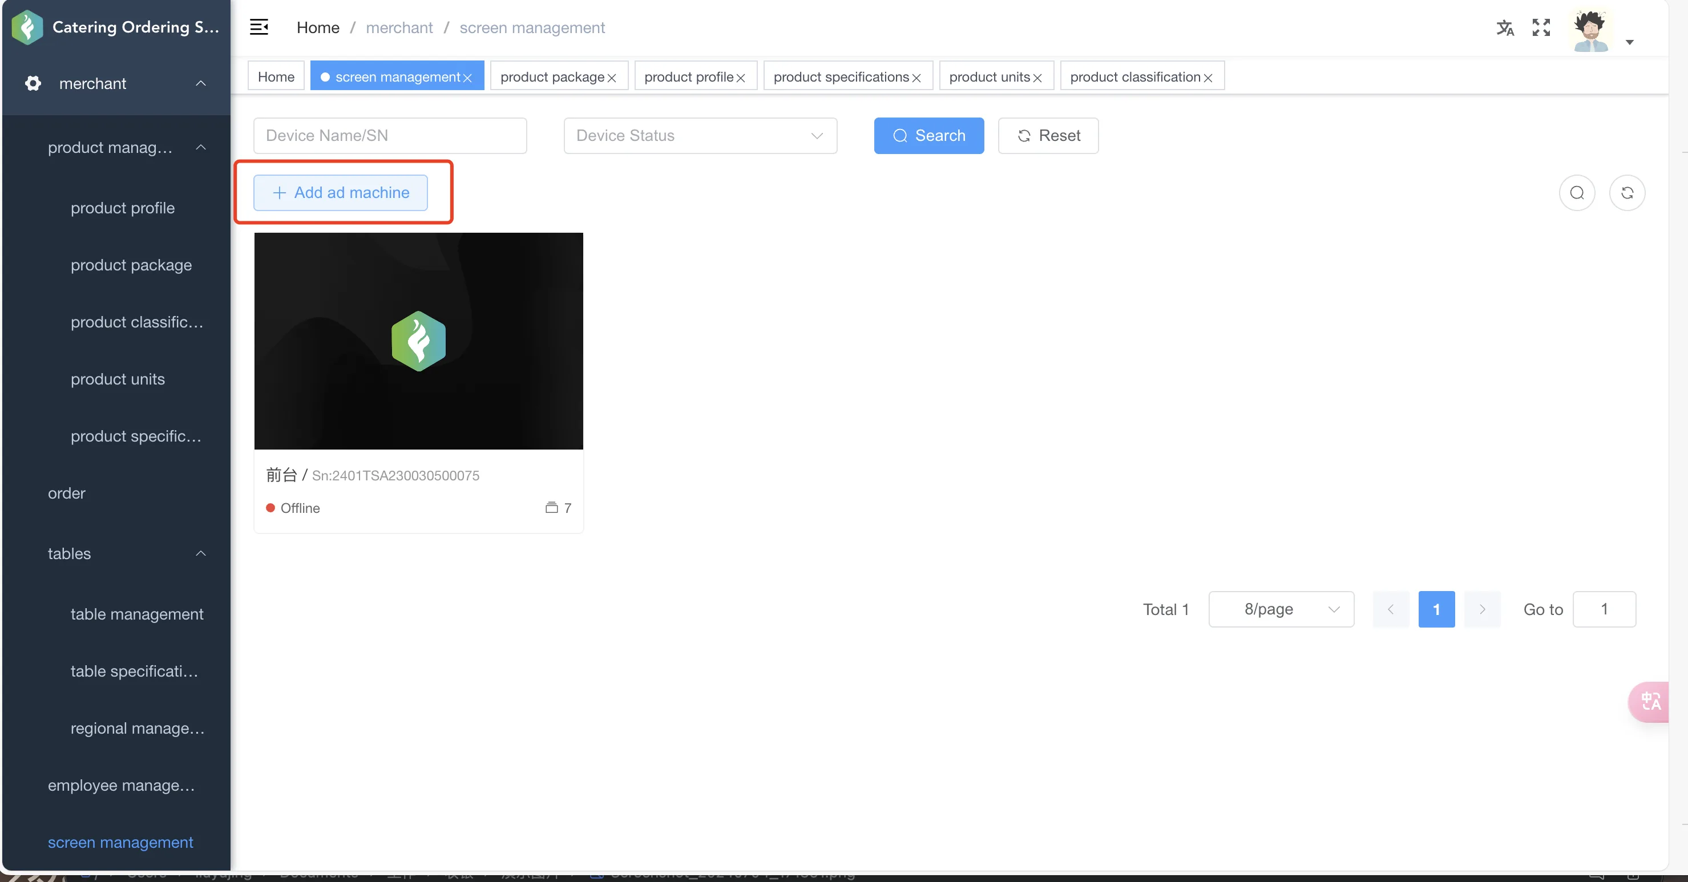Close the screen management tab
Image resolution: width=1688 pixels, height=882 pixels.
467,78
